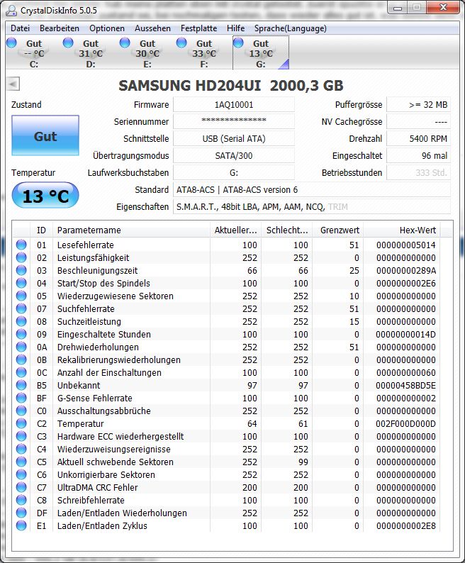Click the Laufwerksbuchstaben field G:
The image size is (465, 563).
[234, 173]
